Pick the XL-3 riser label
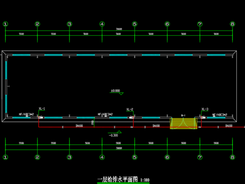 click(x=205, y=109)
